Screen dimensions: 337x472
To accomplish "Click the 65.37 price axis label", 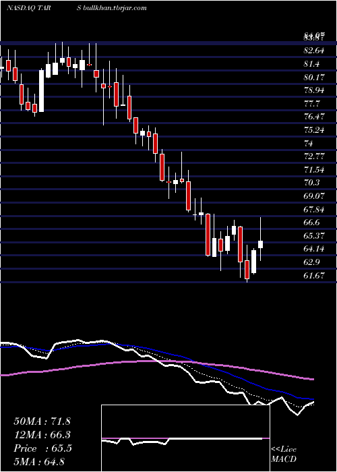I will [314, 236].
